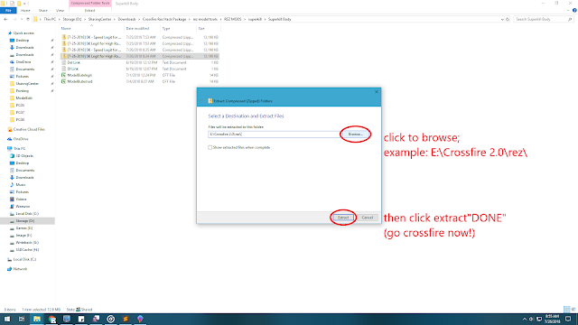Show hidden system tray icons chevron

(x=524, y=319)
